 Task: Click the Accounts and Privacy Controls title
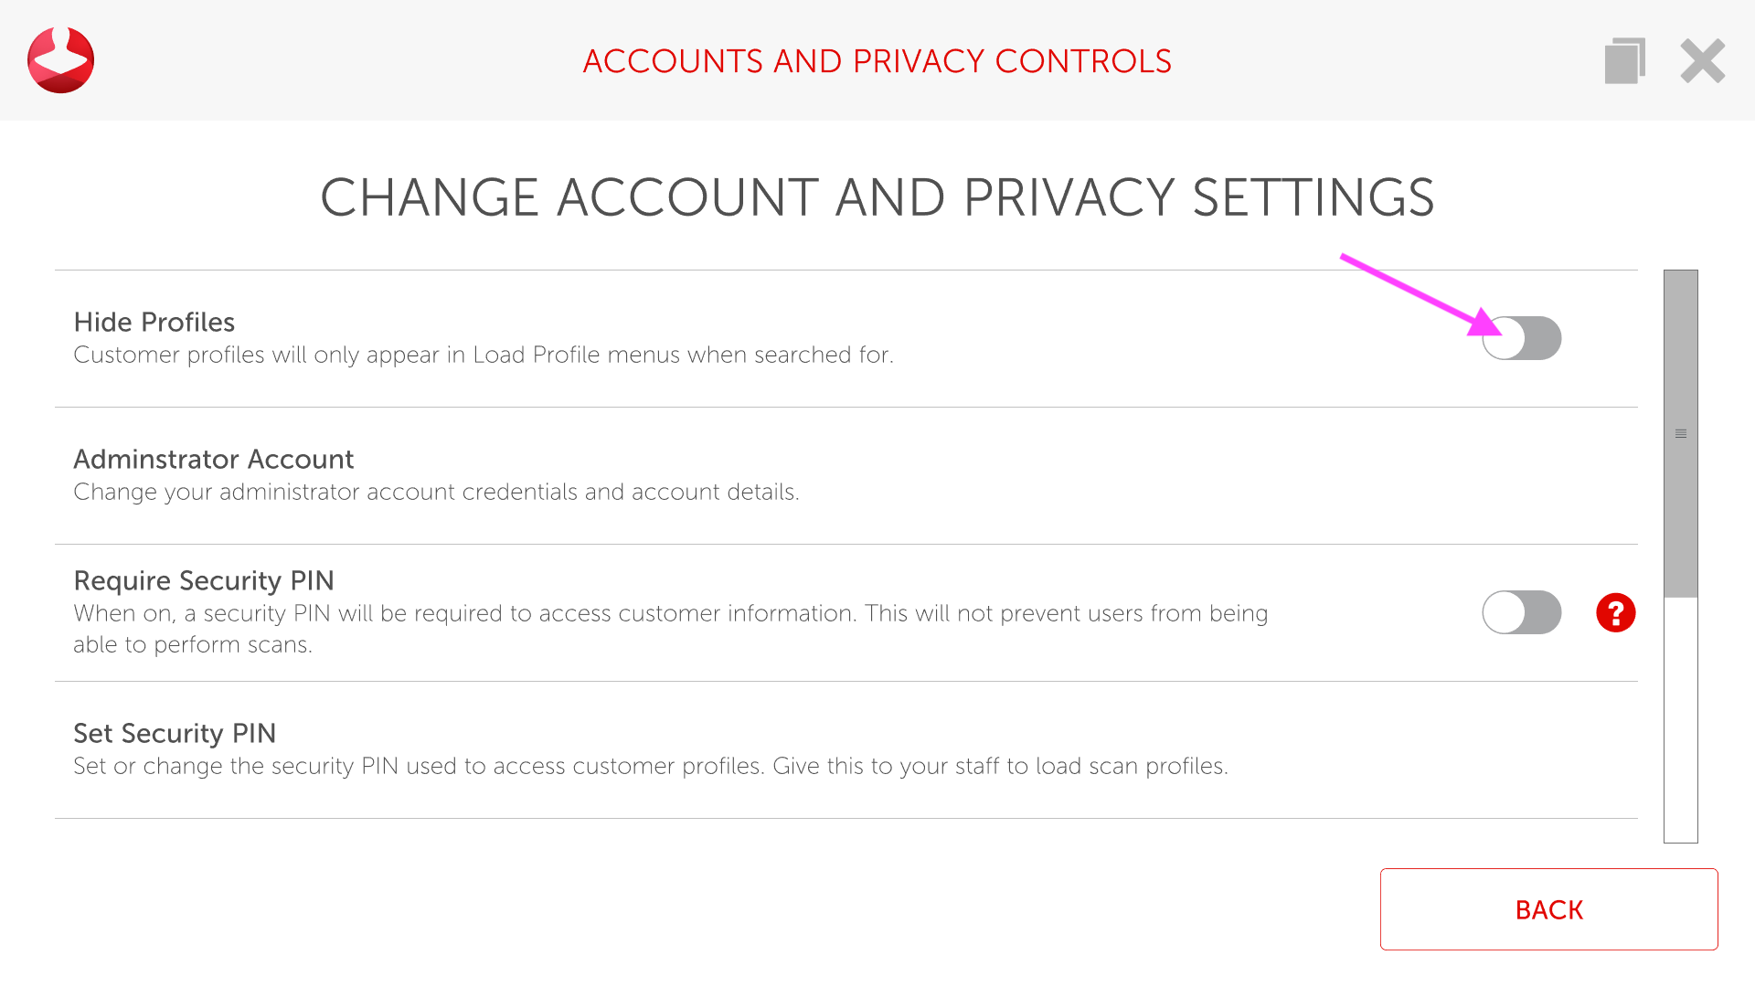pos(877,61)
